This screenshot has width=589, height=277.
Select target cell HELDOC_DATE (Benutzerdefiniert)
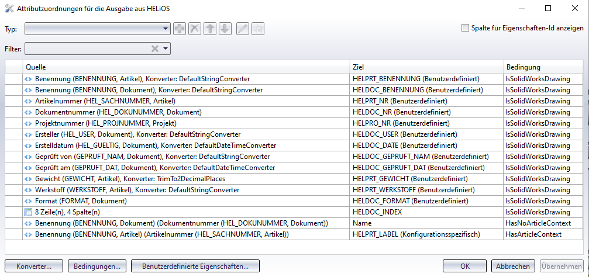[x=427, y=146]
